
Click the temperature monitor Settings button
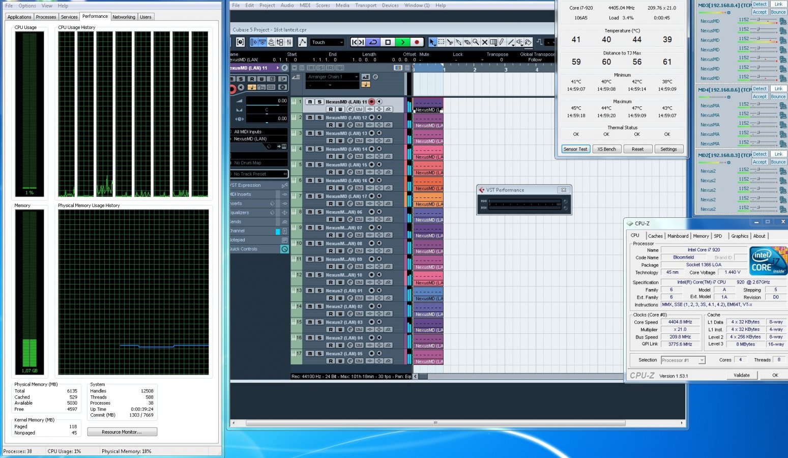coord(668,149)
